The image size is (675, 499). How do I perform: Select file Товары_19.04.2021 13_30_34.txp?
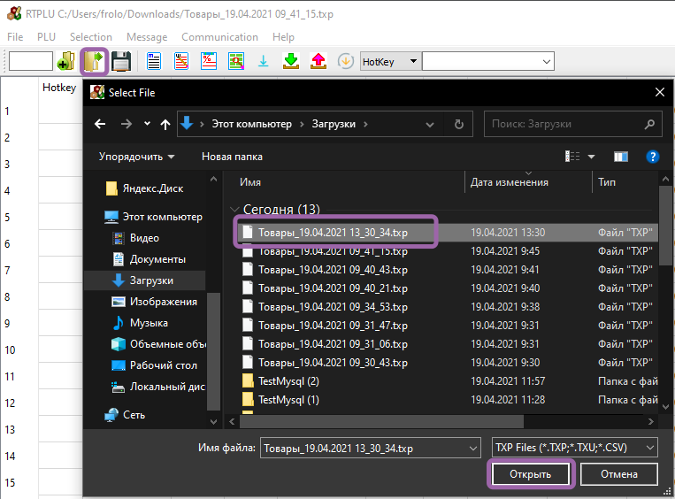click(333, 232)
